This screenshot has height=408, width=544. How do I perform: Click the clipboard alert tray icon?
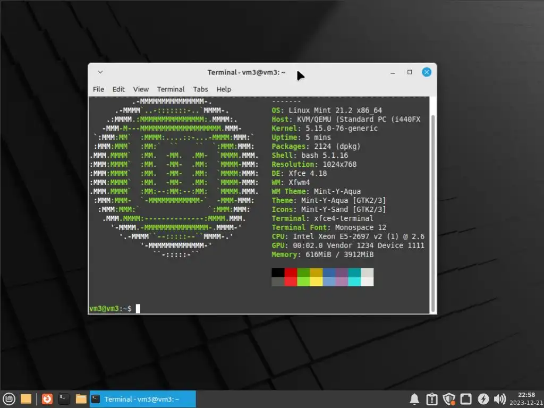(431, 399)
